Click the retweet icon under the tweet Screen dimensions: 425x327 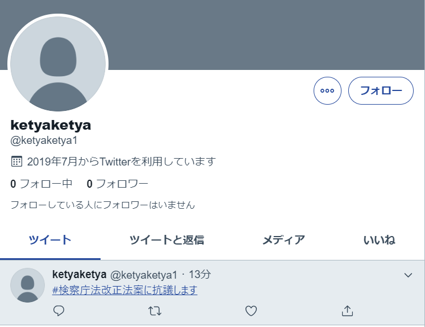pyautogui.click(x=155, y=311)
